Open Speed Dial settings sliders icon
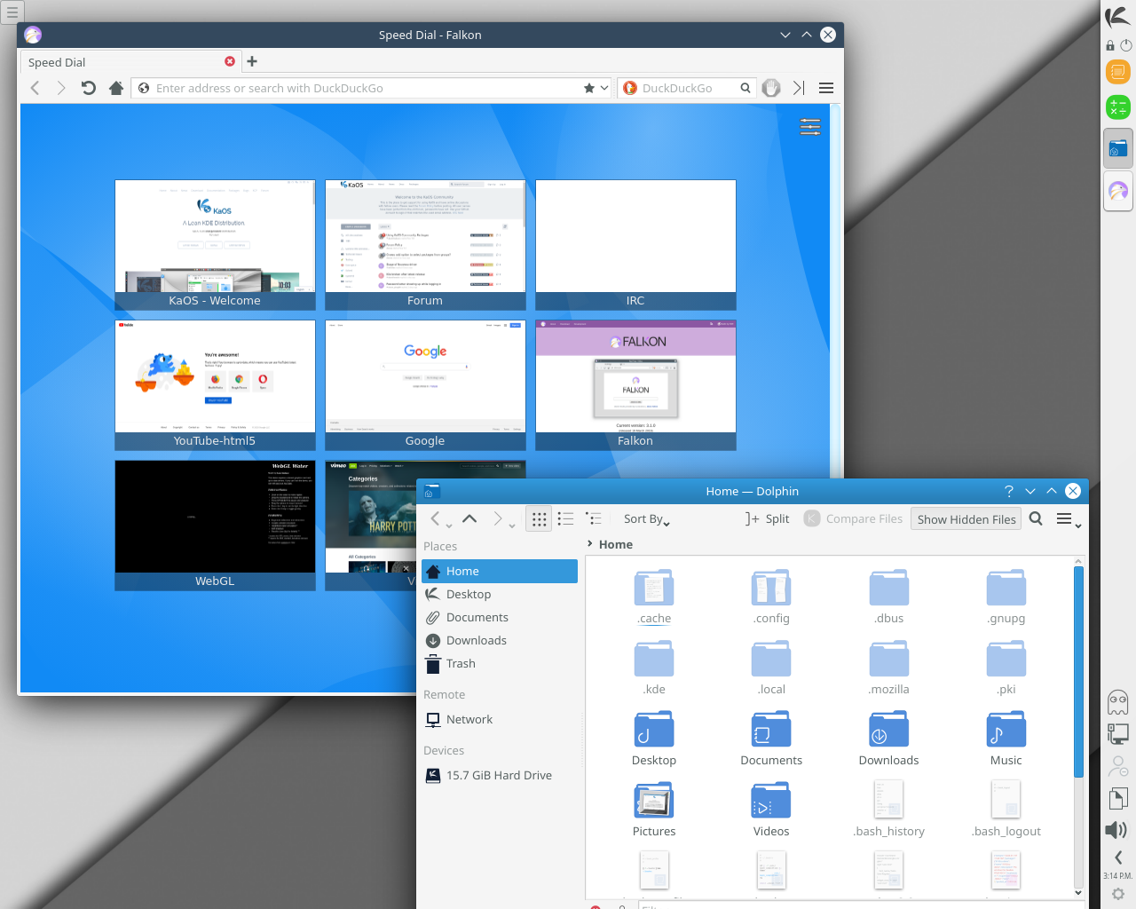The height and width of the screenshot is (909, 1136). [x=810, y=126]
